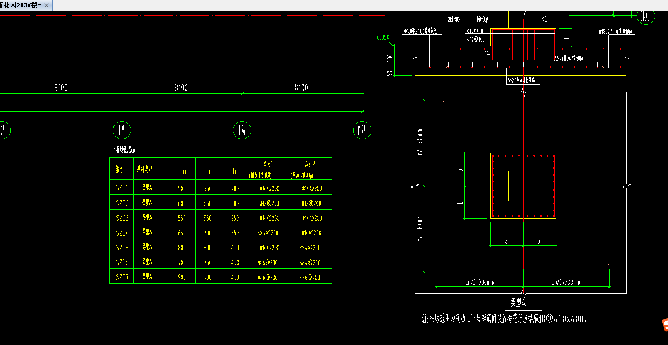This screenshot has height=345, width=668.
Task: Close the 花园2#3#楼 drawing tab
Action: [47, 5]
